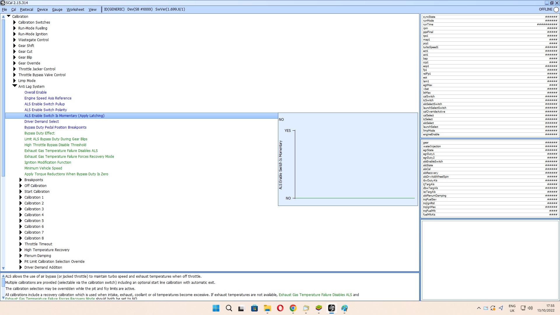Image resolution: width=560 pixels, height=315 pixels.
Task: Select Overall Enable tree item
Action: pyautogui.click(x=35, y=92)
